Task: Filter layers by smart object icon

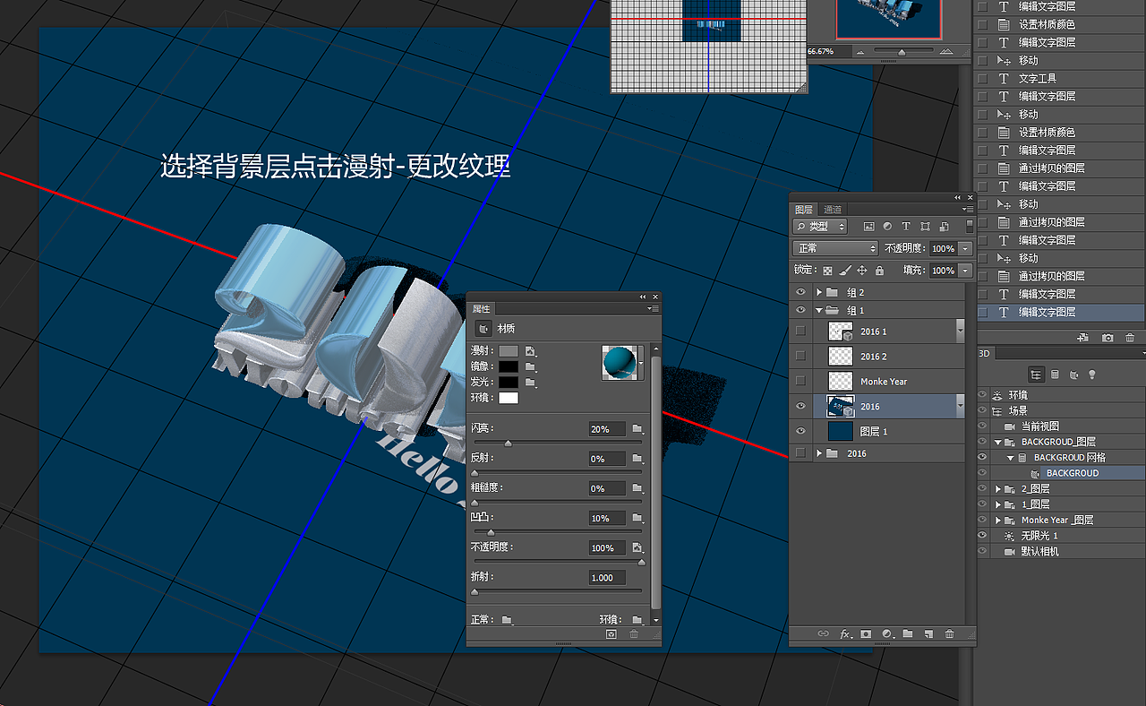Action: click(x=944, y=227)
